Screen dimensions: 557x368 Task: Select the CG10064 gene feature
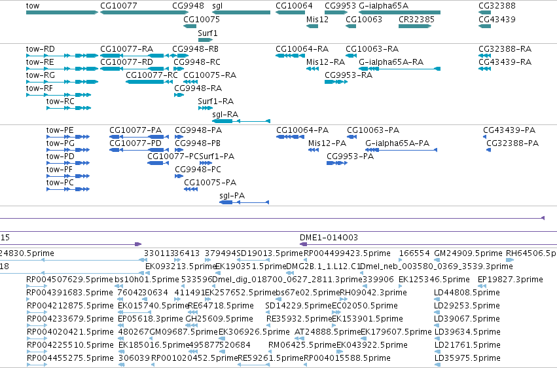click(x=290, y=12)
